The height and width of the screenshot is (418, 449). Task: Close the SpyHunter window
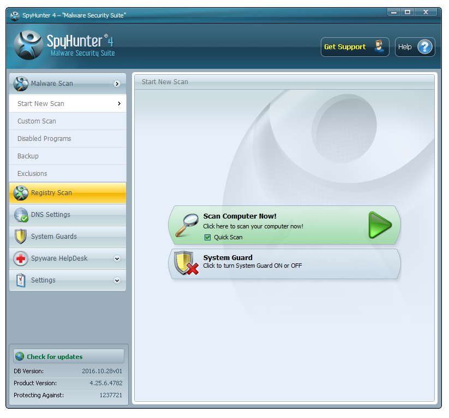426,12
